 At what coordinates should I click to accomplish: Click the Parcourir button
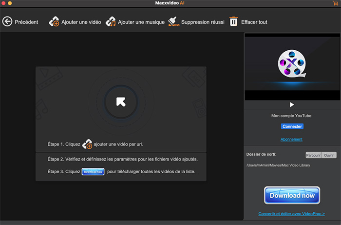pyautogui.click(x=313, y=155)
